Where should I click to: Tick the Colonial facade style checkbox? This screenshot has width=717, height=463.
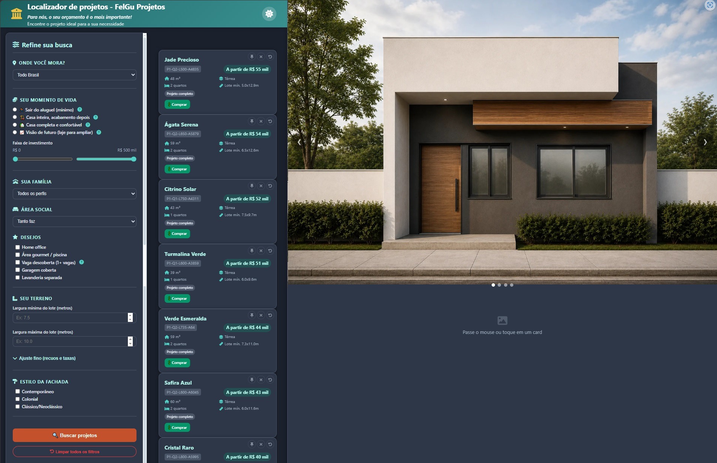(17, 399)
